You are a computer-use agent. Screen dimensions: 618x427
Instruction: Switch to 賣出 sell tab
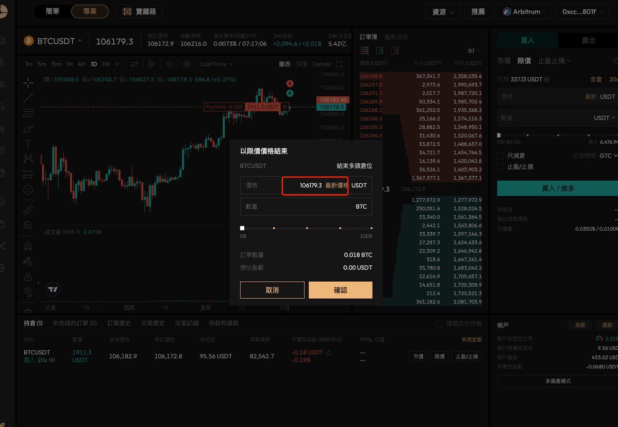tap(589, 40)
